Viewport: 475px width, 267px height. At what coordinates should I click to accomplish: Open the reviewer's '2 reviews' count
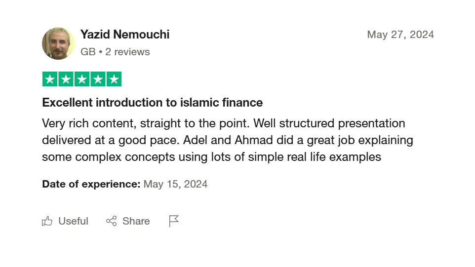[127, 52]
